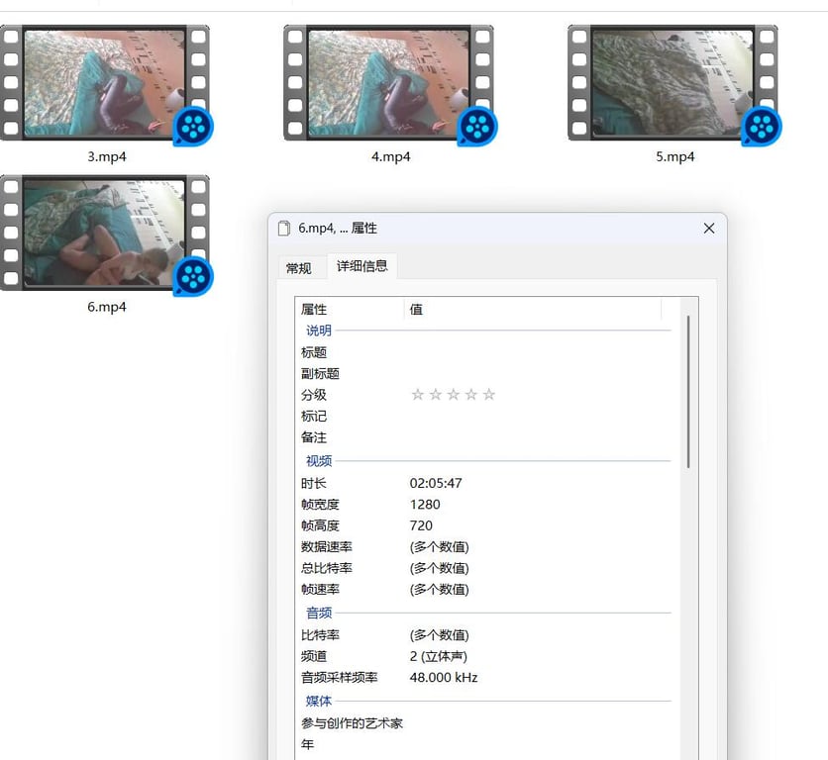This screenshot has width=828, height=760.
Task: Click the dialog title 6.mp4, ... 属性
Action: click(x=338, y=228)
